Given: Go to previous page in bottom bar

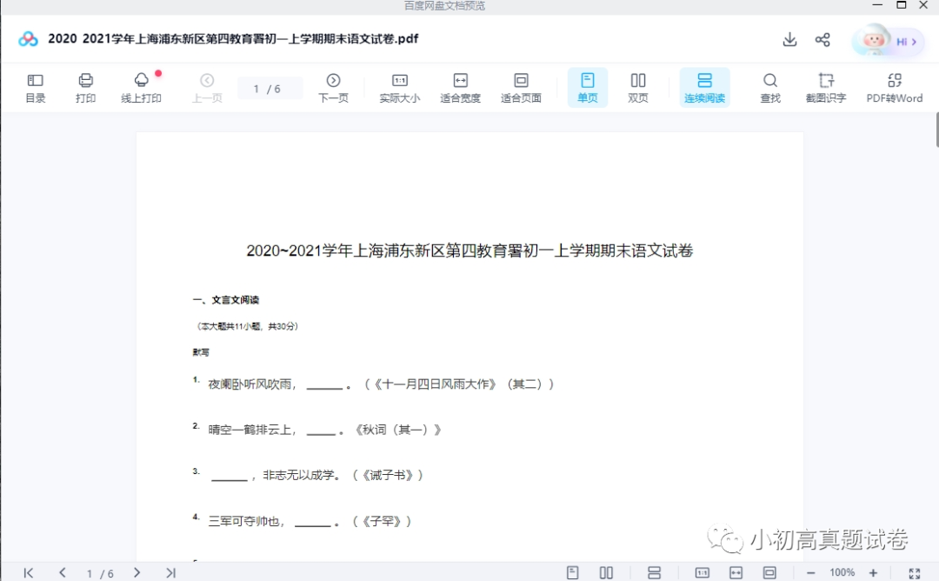Looking at the screenshot, I should (x=63, y=572).
